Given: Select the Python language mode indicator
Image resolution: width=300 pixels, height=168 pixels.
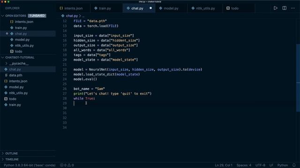Looking at the screenshot, I should click(x=283, y=165).
